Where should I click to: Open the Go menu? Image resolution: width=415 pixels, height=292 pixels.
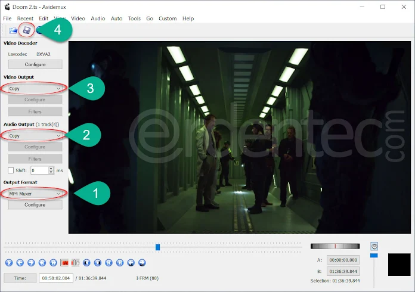[150, 18]
